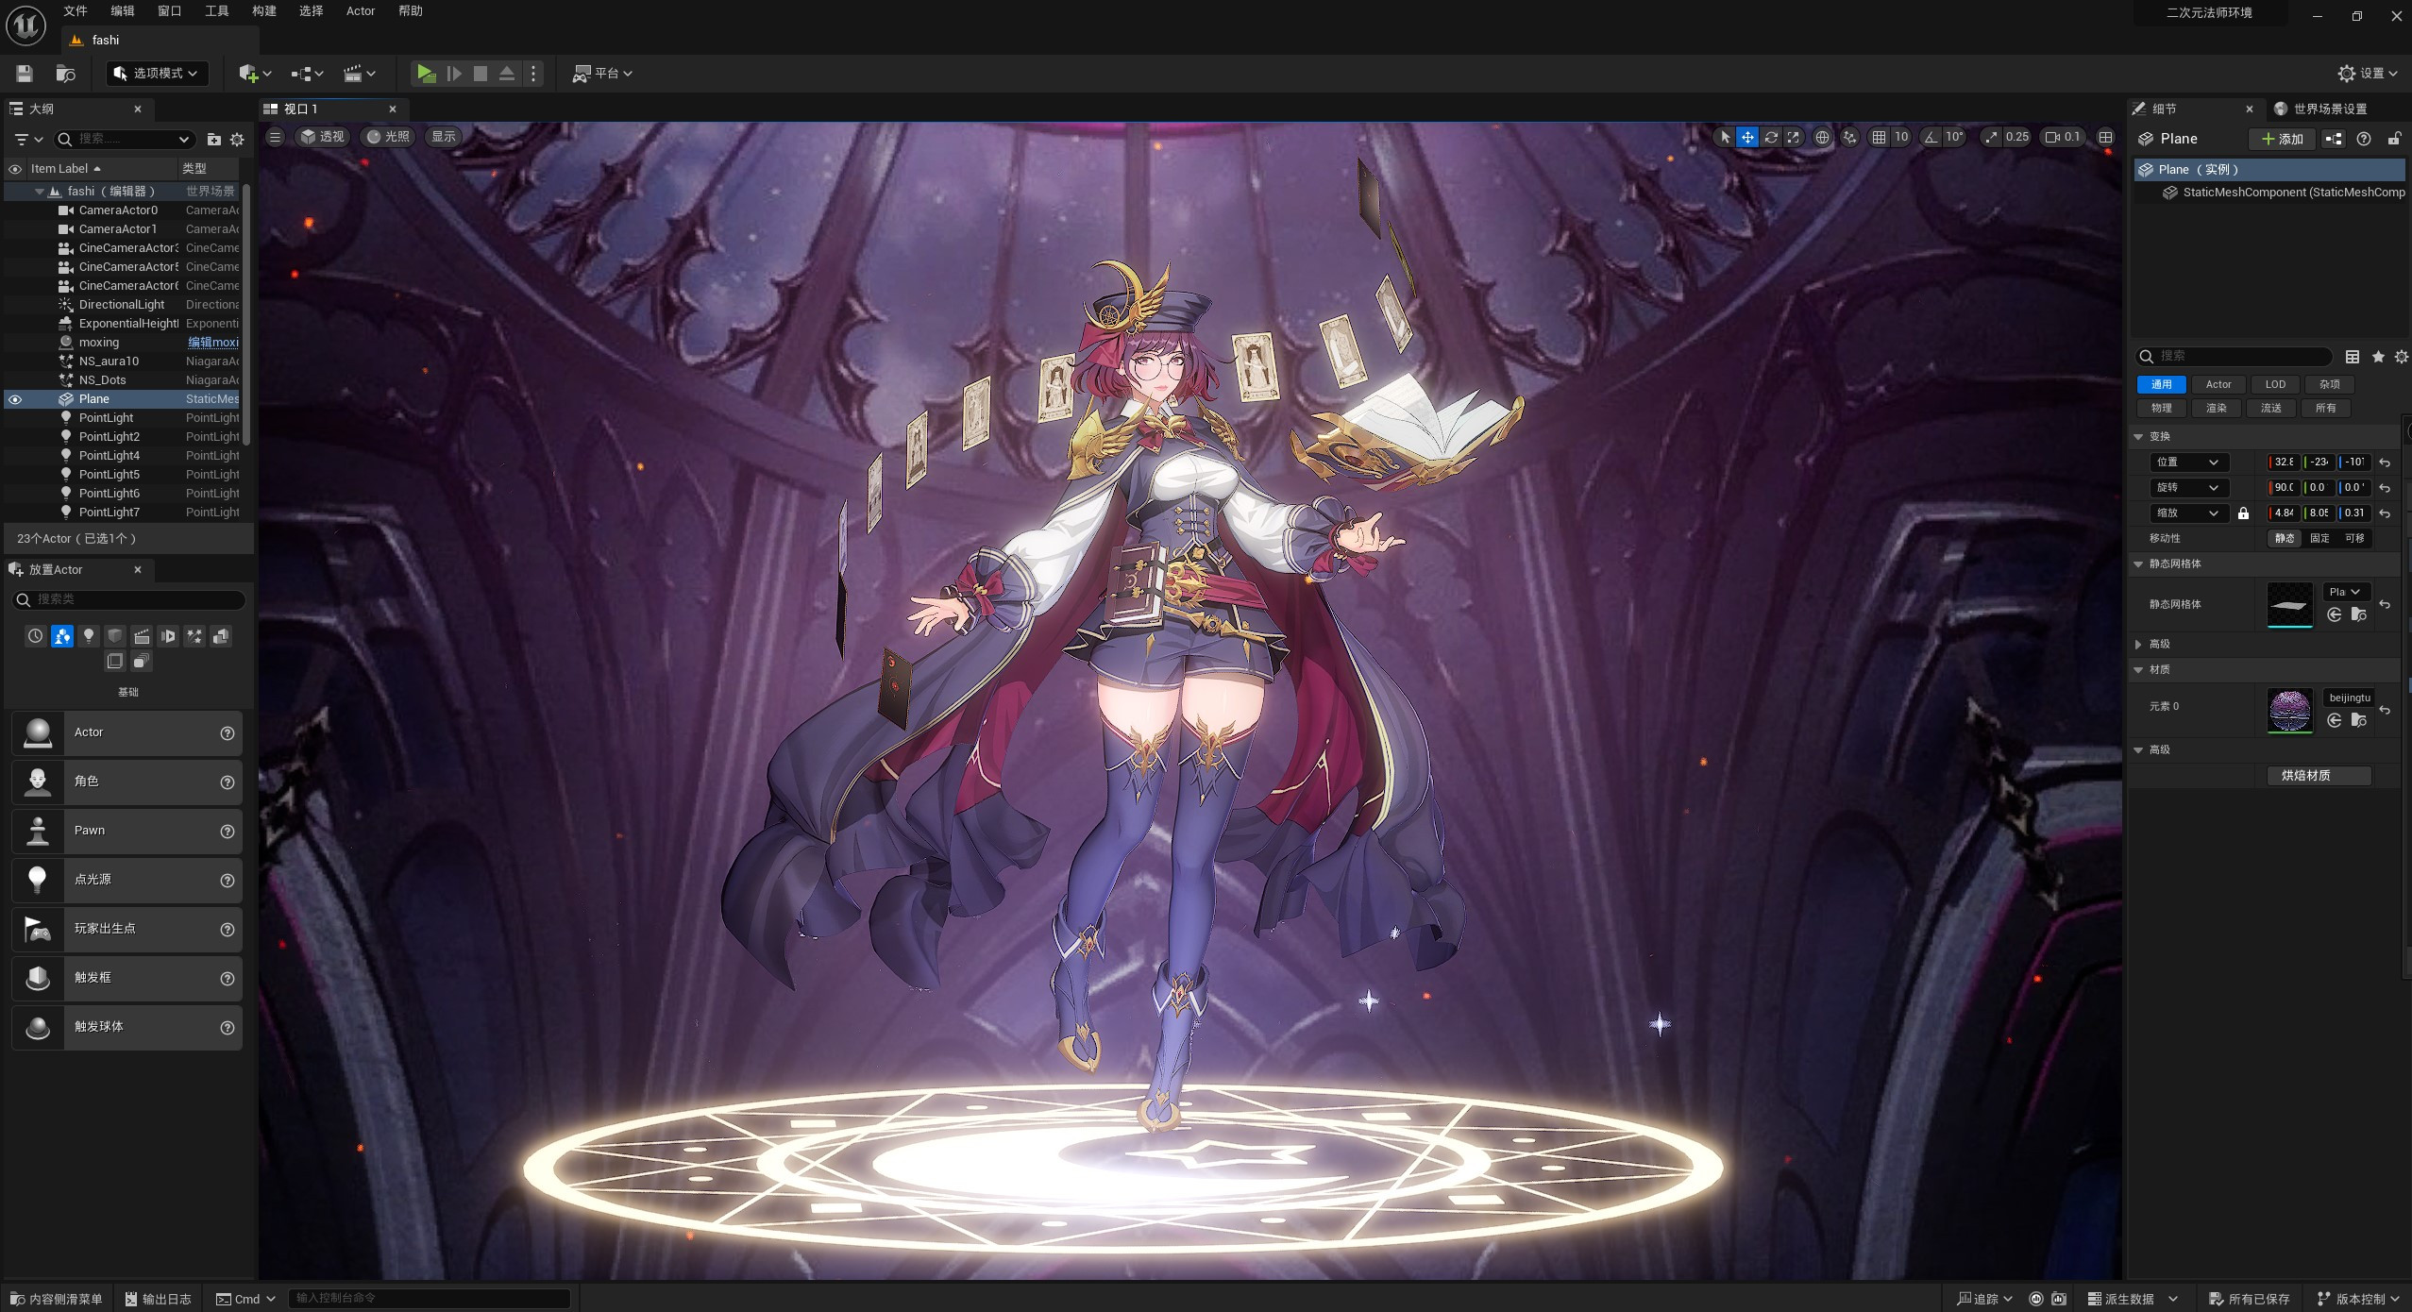Click the static mesh Plane thumbnail
2412x1312 pixels.
2289,604
